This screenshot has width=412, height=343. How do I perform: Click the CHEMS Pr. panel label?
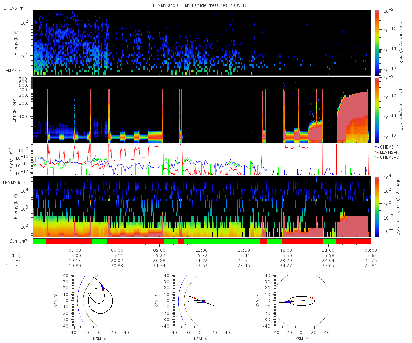(14, 8)
